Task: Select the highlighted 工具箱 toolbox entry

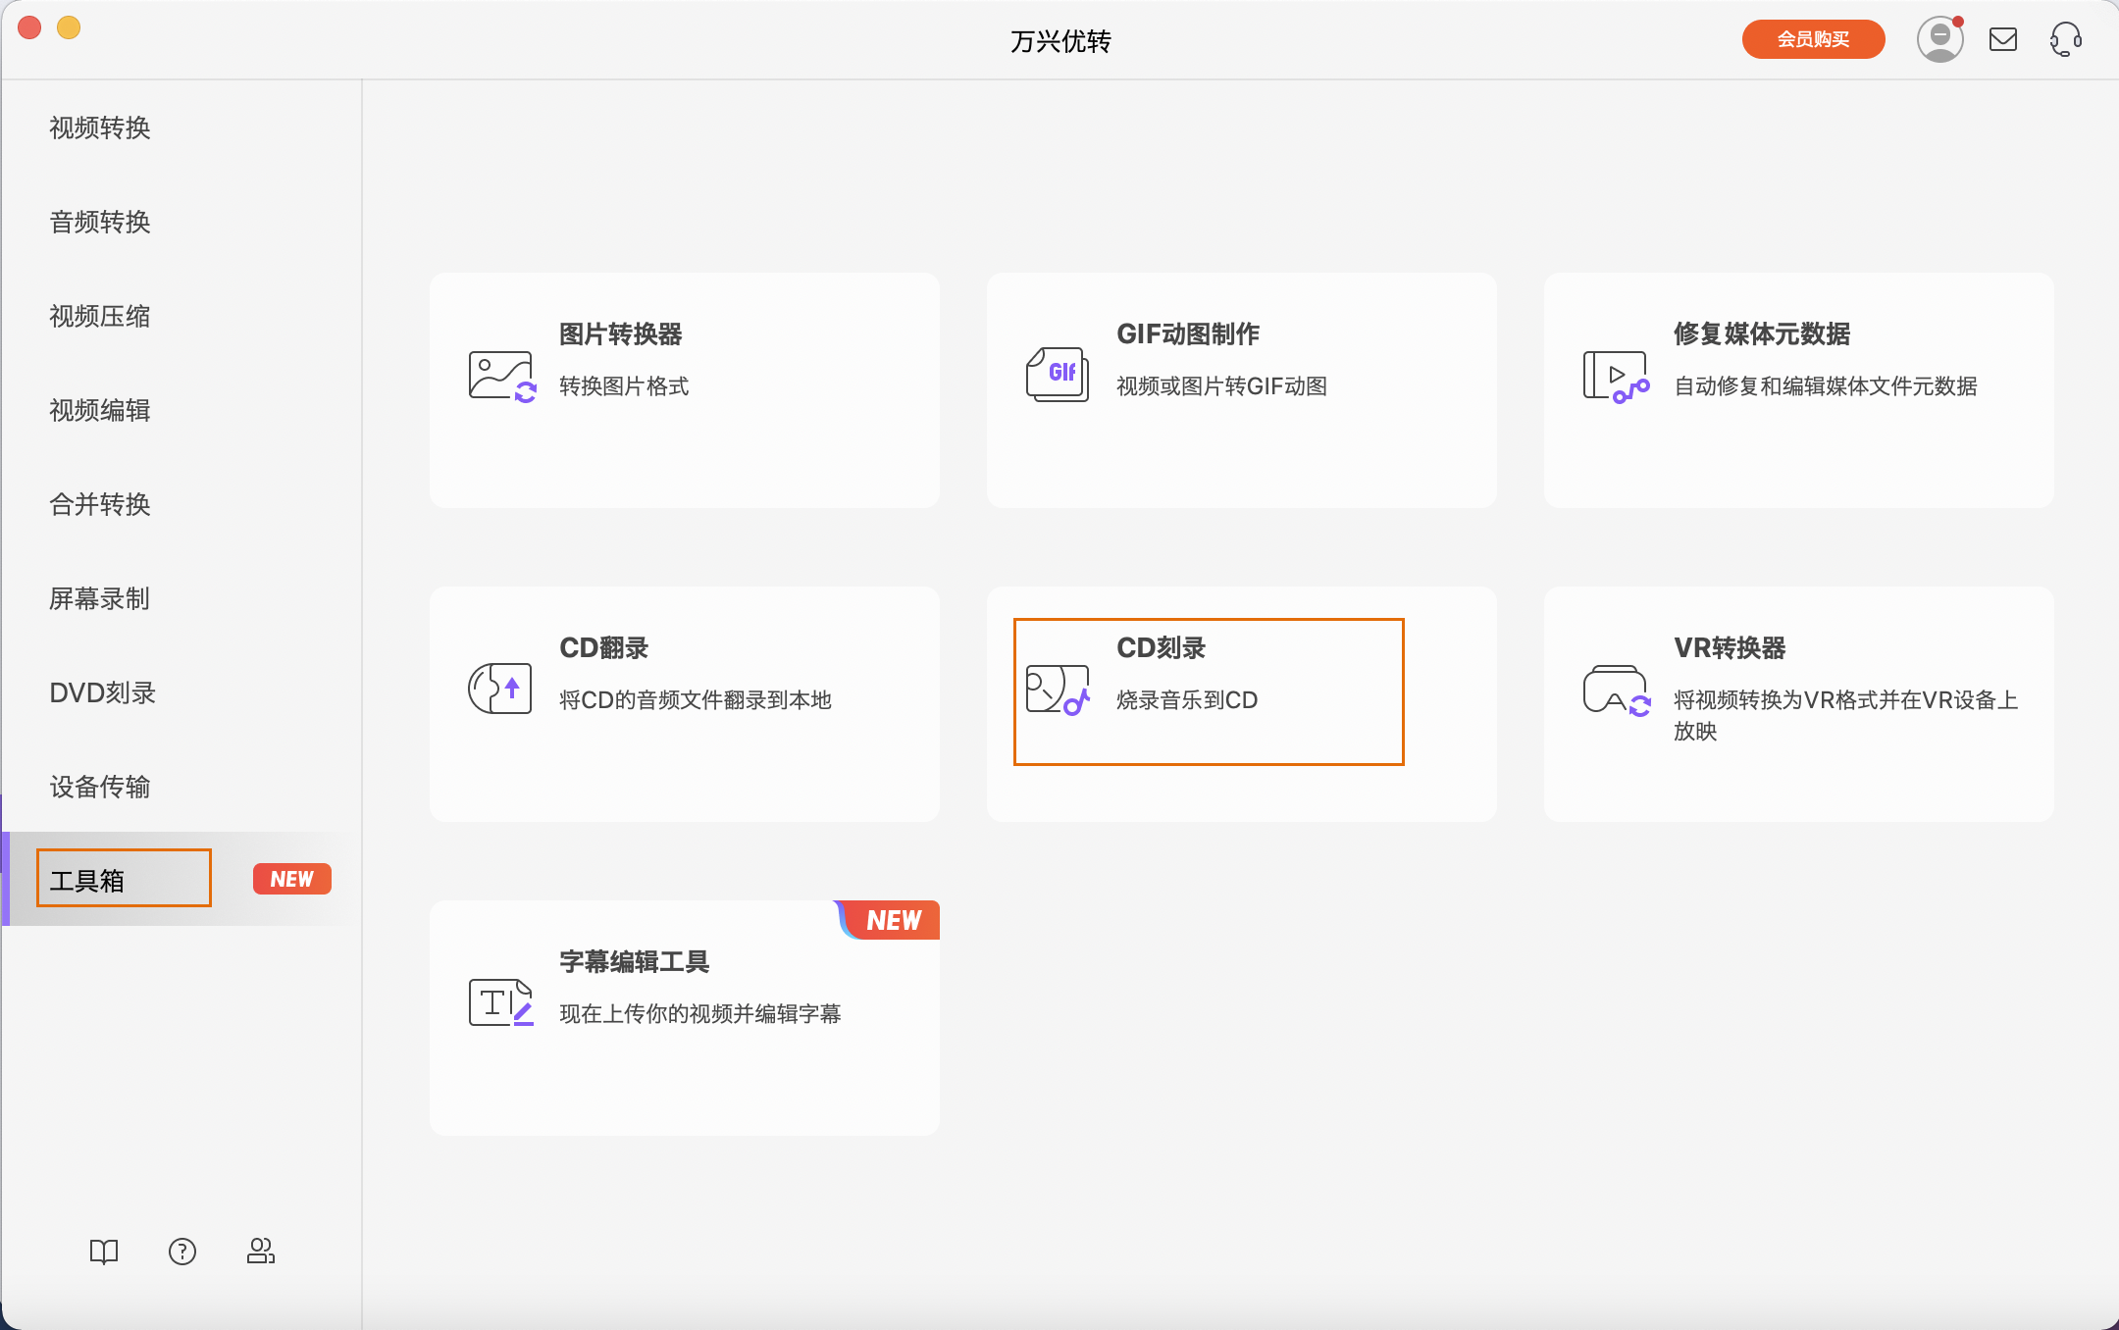Action: click(124, 878)
